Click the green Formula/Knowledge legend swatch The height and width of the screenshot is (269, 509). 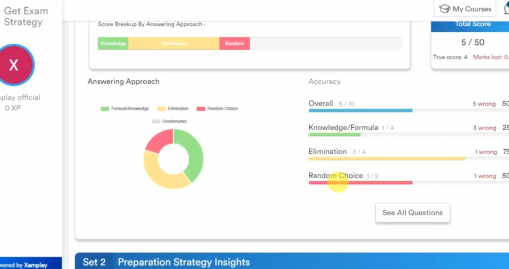(104, 108)
